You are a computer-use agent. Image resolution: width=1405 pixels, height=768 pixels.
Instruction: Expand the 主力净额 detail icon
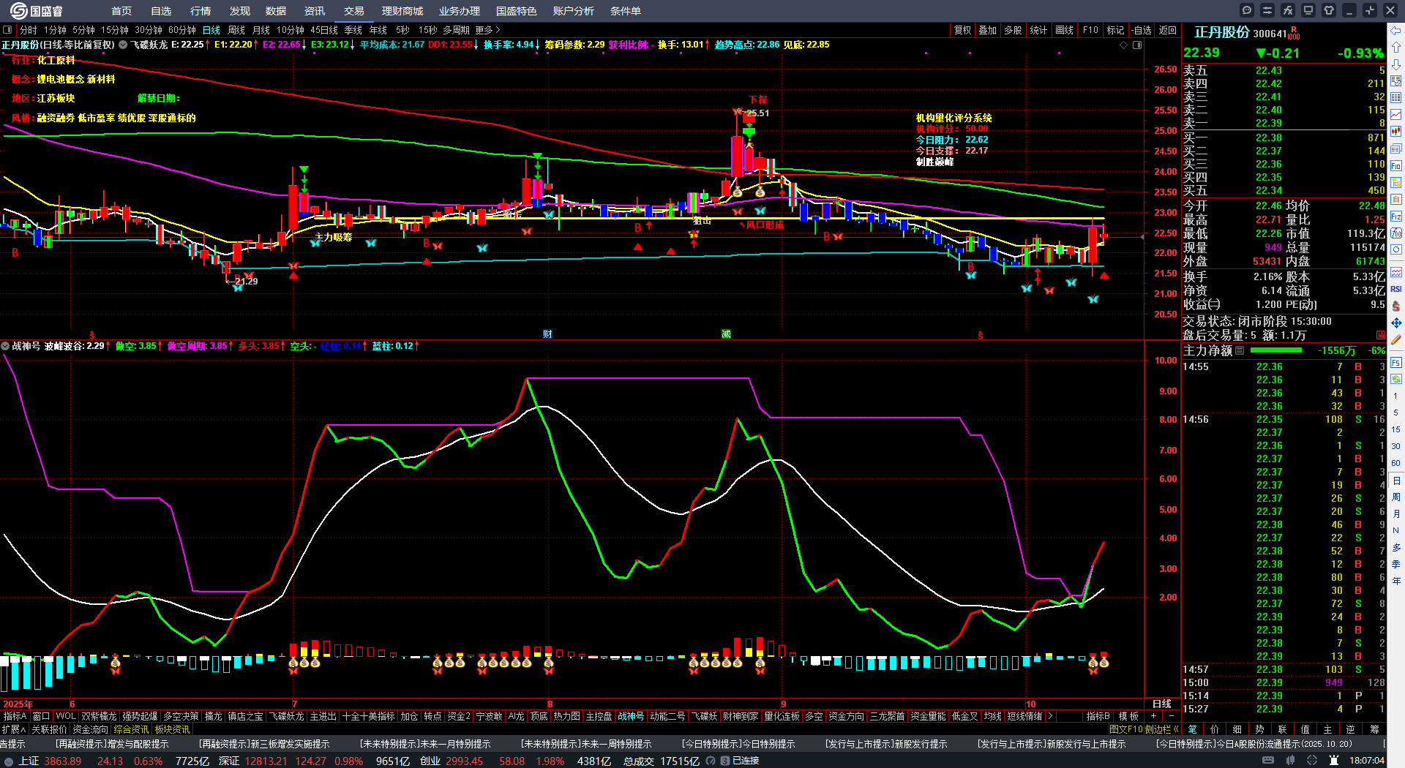[1240, 350]
